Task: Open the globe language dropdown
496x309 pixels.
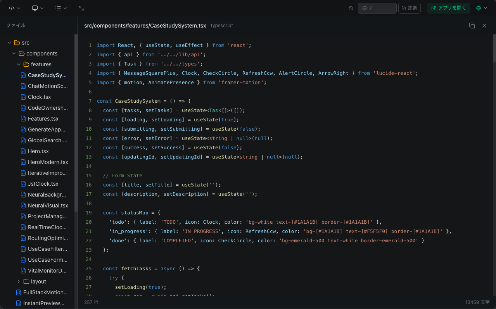Action: 481,8
